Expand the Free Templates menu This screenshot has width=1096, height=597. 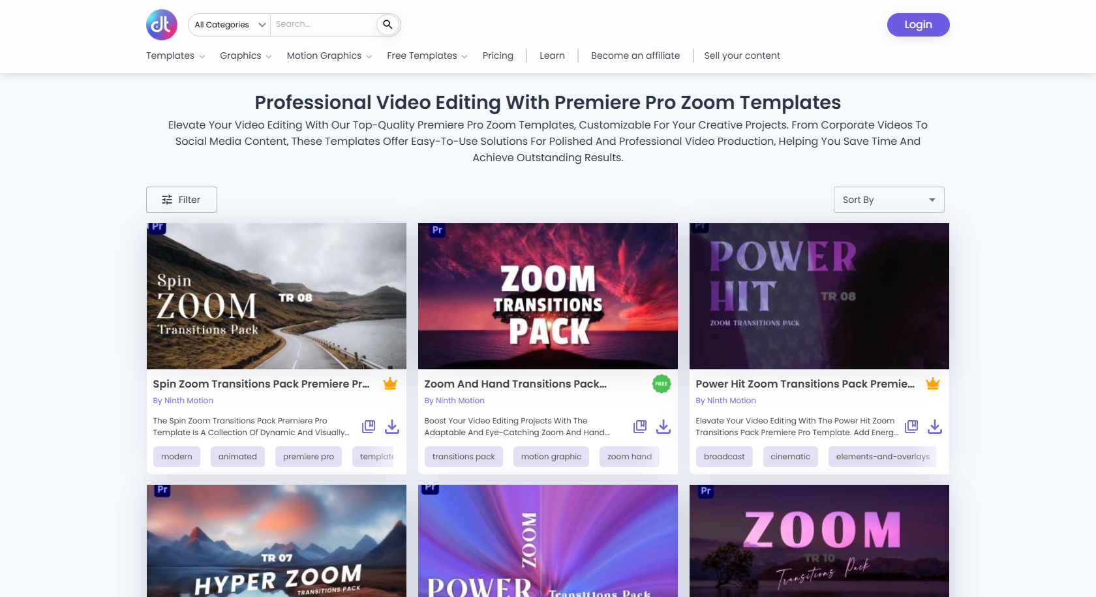[x=427, y=55]
